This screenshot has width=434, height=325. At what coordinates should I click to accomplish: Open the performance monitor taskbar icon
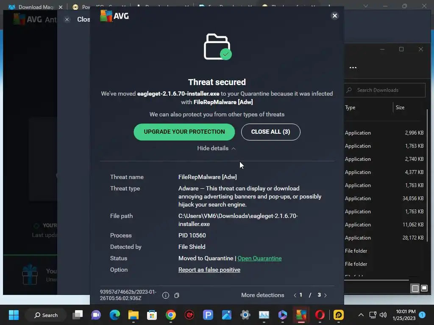pyautogui.click(x=264, y=315)
